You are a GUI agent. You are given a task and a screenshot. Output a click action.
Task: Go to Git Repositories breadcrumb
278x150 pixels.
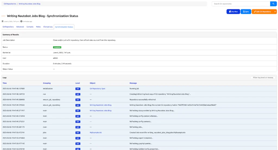[x=10, y=4]
